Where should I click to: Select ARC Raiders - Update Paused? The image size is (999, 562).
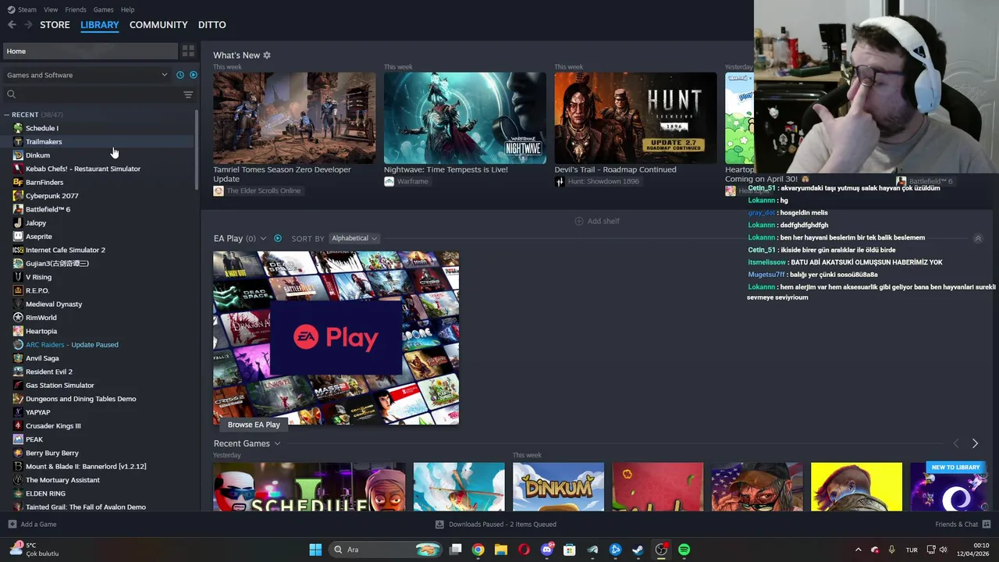click(x=72, y=344)
